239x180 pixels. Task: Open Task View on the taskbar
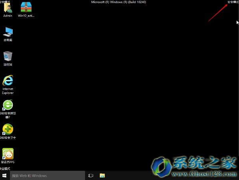pos(91,176)
